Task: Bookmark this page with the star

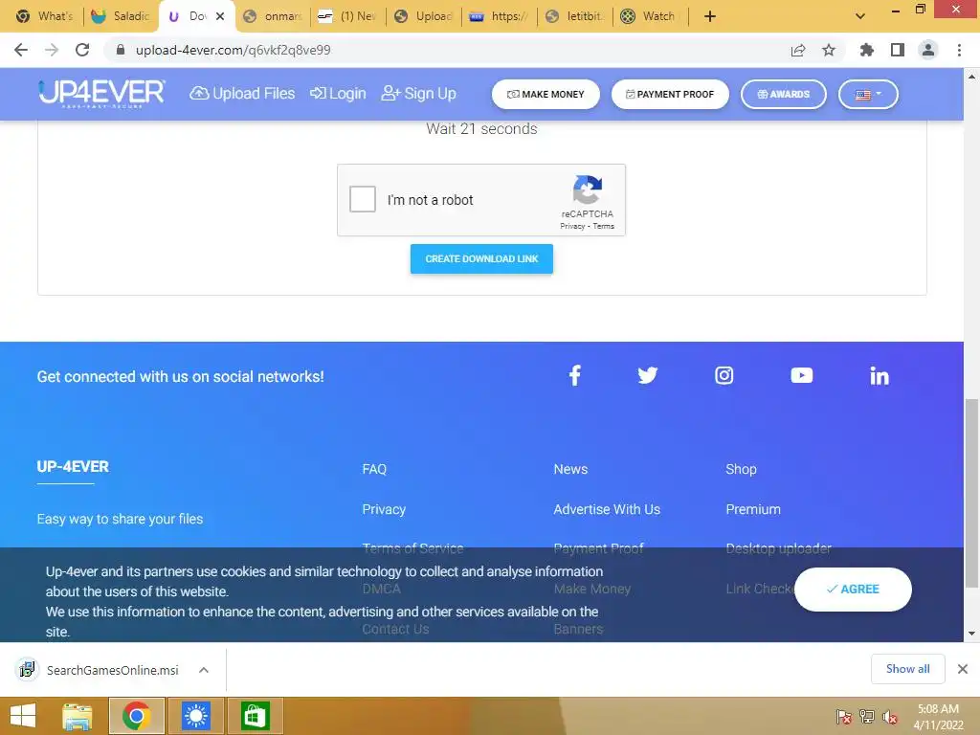Action: point(828,50)
